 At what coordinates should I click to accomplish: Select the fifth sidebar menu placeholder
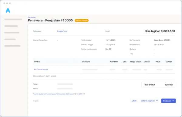click(12, 46)
